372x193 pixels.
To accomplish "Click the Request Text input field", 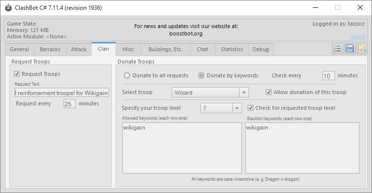I will pyautogui.click(x=62, y=93).
